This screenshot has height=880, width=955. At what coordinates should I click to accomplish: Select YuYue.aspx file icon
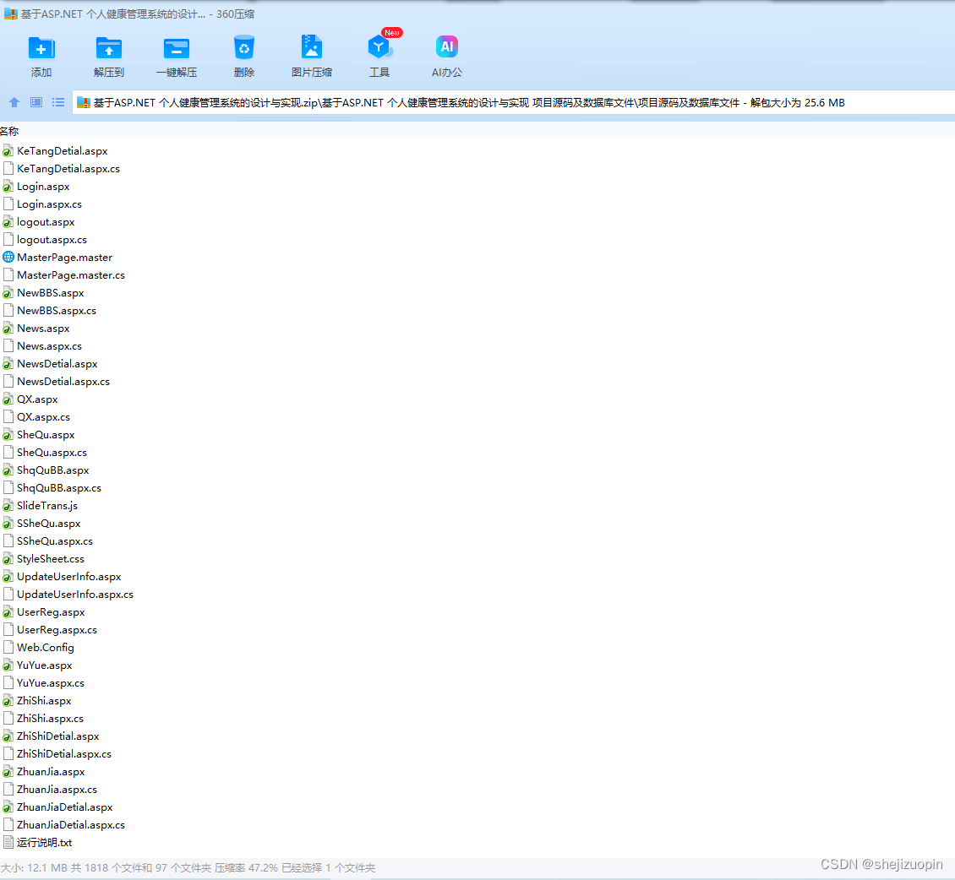pos(8,665)
